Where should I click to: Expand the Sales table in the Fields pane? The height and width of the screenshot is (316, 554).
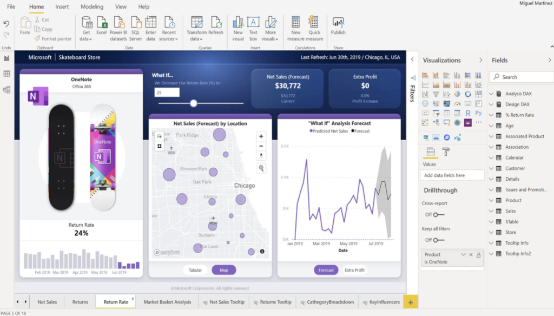coord(491,211)
